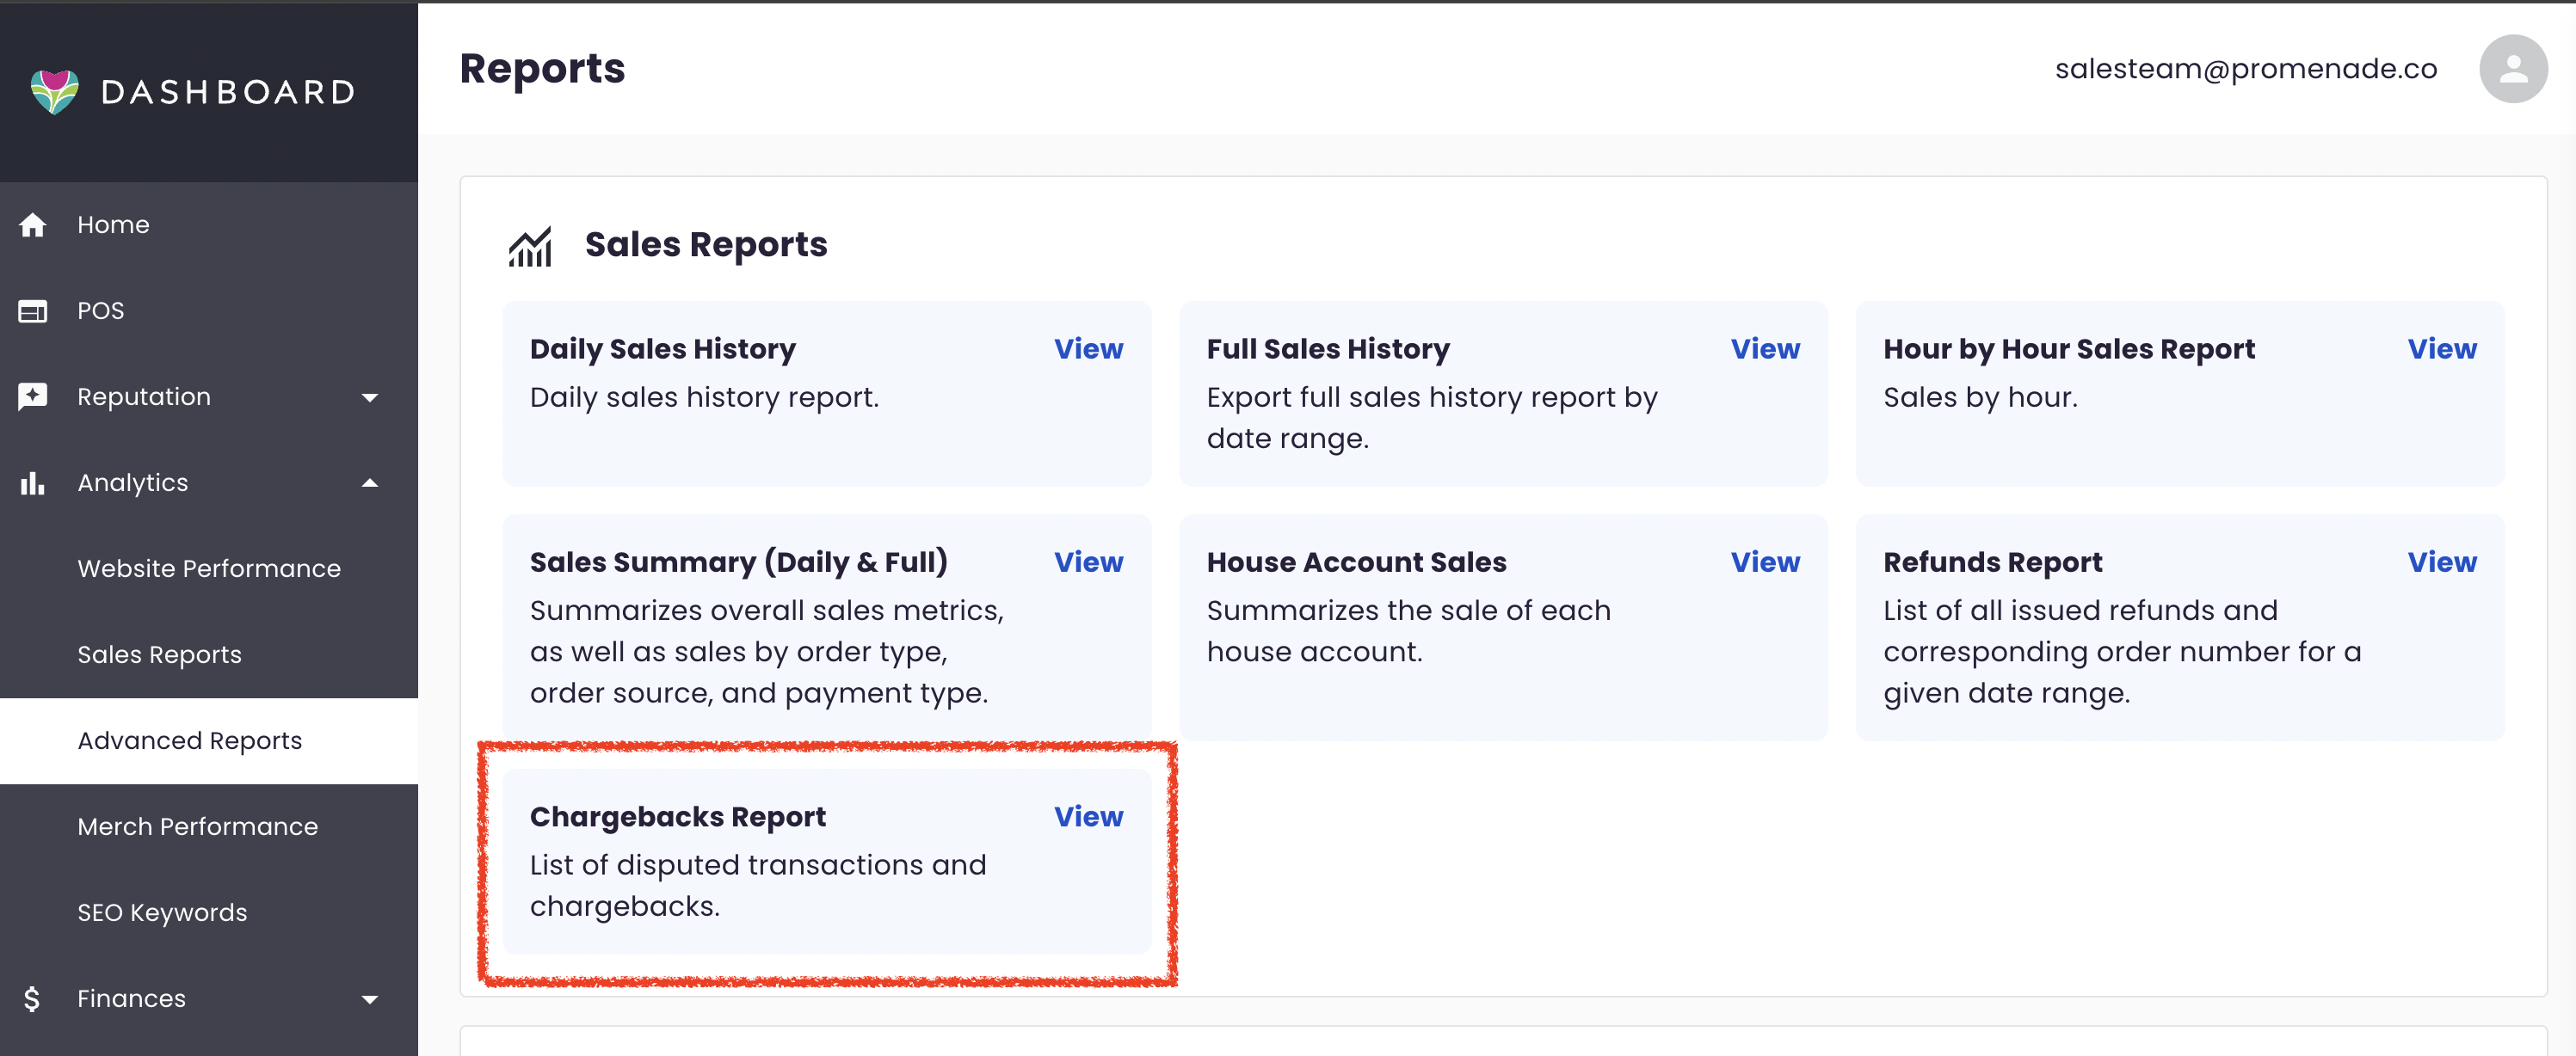Select Sales Reports in sidebar
This screenshot has width=2576, height=1056.
pyautogui.click(x=209, y=654)
